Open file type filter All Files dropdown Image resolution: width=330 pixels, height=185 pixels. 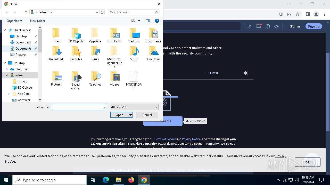pyautogui.click(x=134, y=107)
